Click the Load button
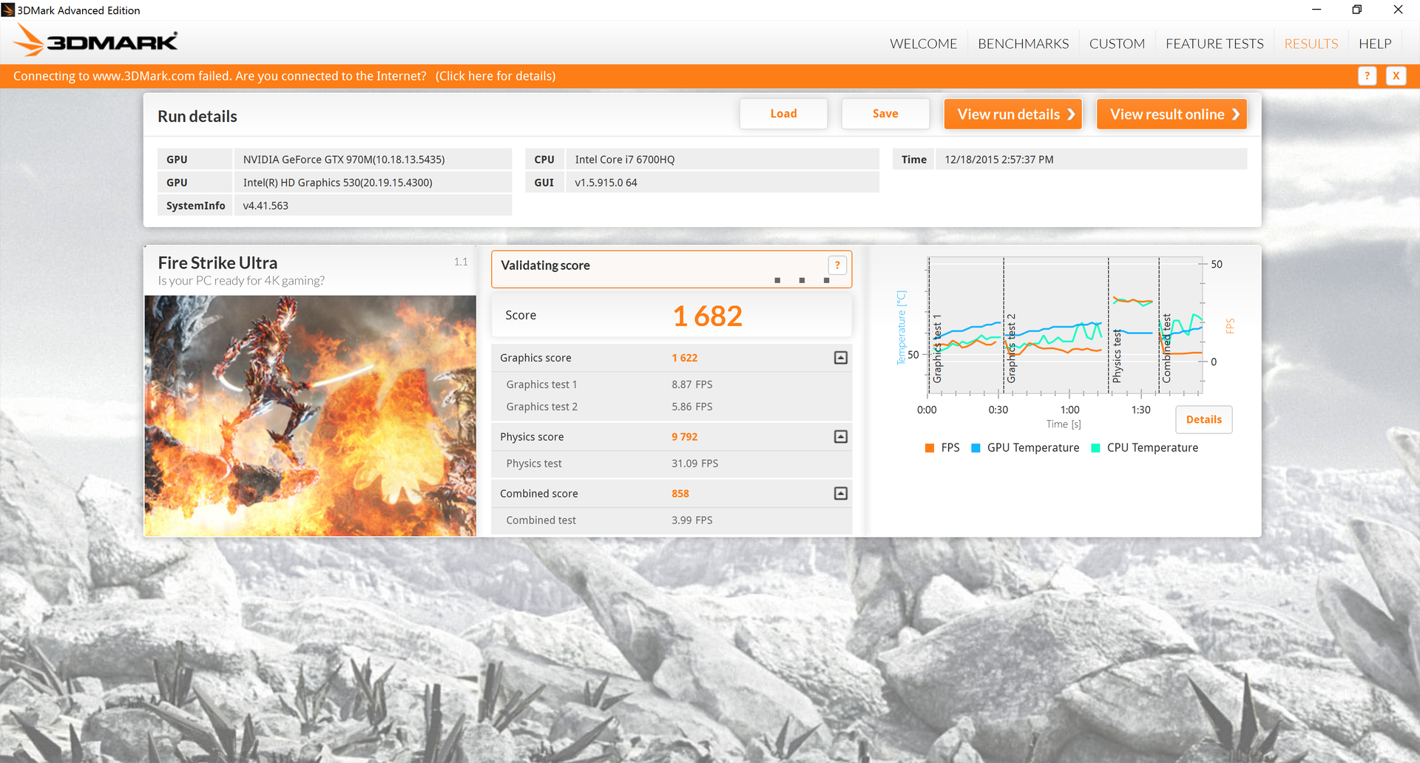The width and height of the screenshot is (1420, 763). (783, 114)
